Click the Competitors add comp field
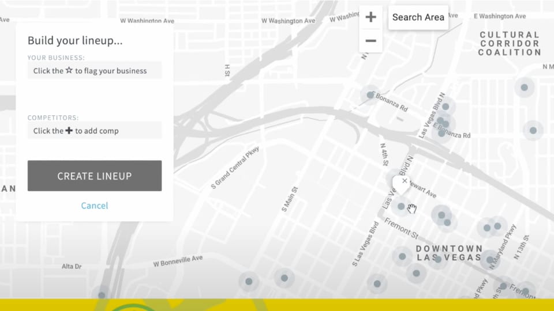 coord(95,131)
